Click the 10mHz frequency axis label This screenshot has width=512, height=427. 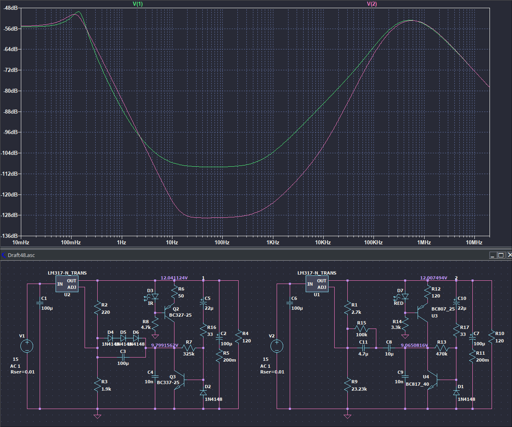coord(21,242)
